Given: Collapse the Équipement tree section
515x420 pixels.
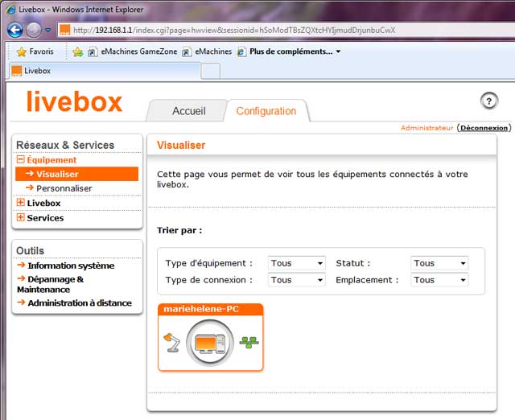Looking at the screenshot, I should click(21, 160).
